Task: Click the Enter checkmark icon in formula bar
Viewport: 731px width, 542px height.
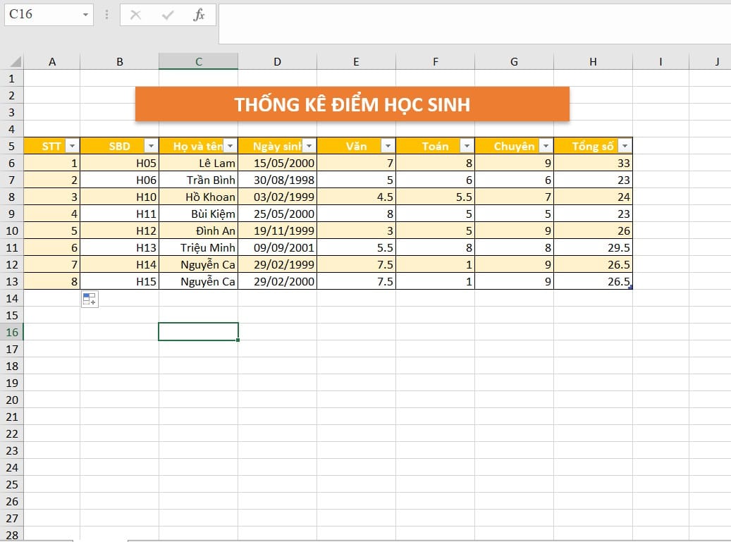Action: 168,15
